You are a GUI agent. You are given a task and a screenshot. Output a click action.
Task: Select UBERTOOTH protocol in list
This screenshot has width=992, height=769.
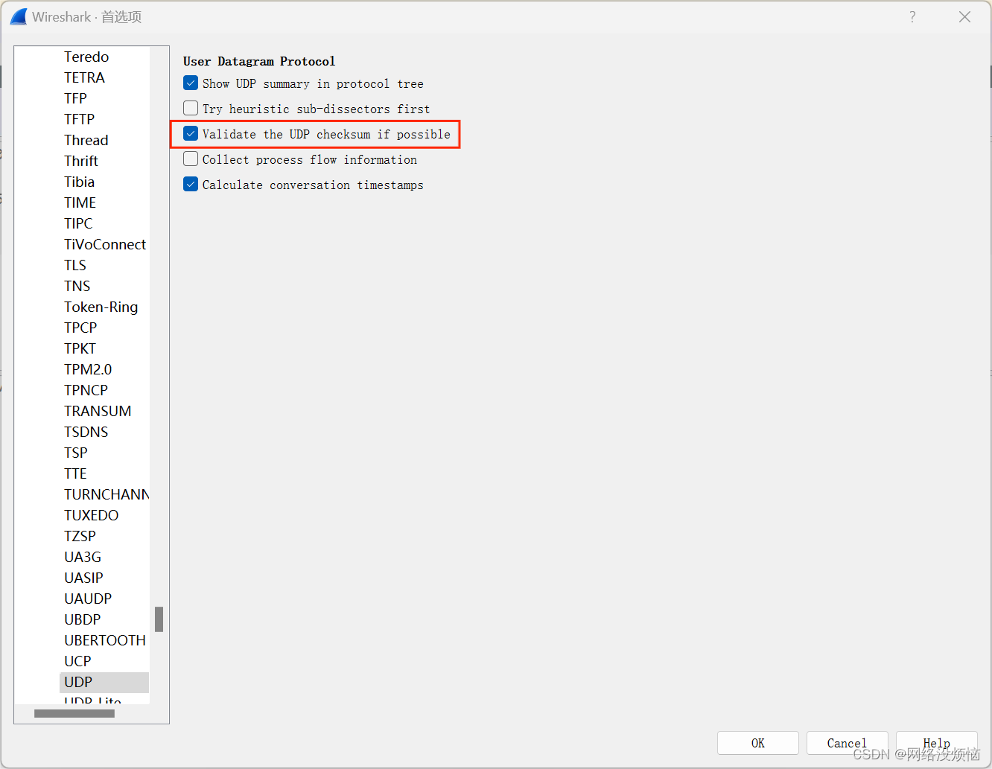105,640
